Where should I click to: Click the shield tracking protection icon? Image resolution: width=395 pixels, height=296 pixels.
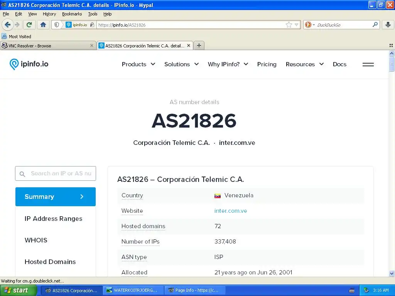coord(57,25)
